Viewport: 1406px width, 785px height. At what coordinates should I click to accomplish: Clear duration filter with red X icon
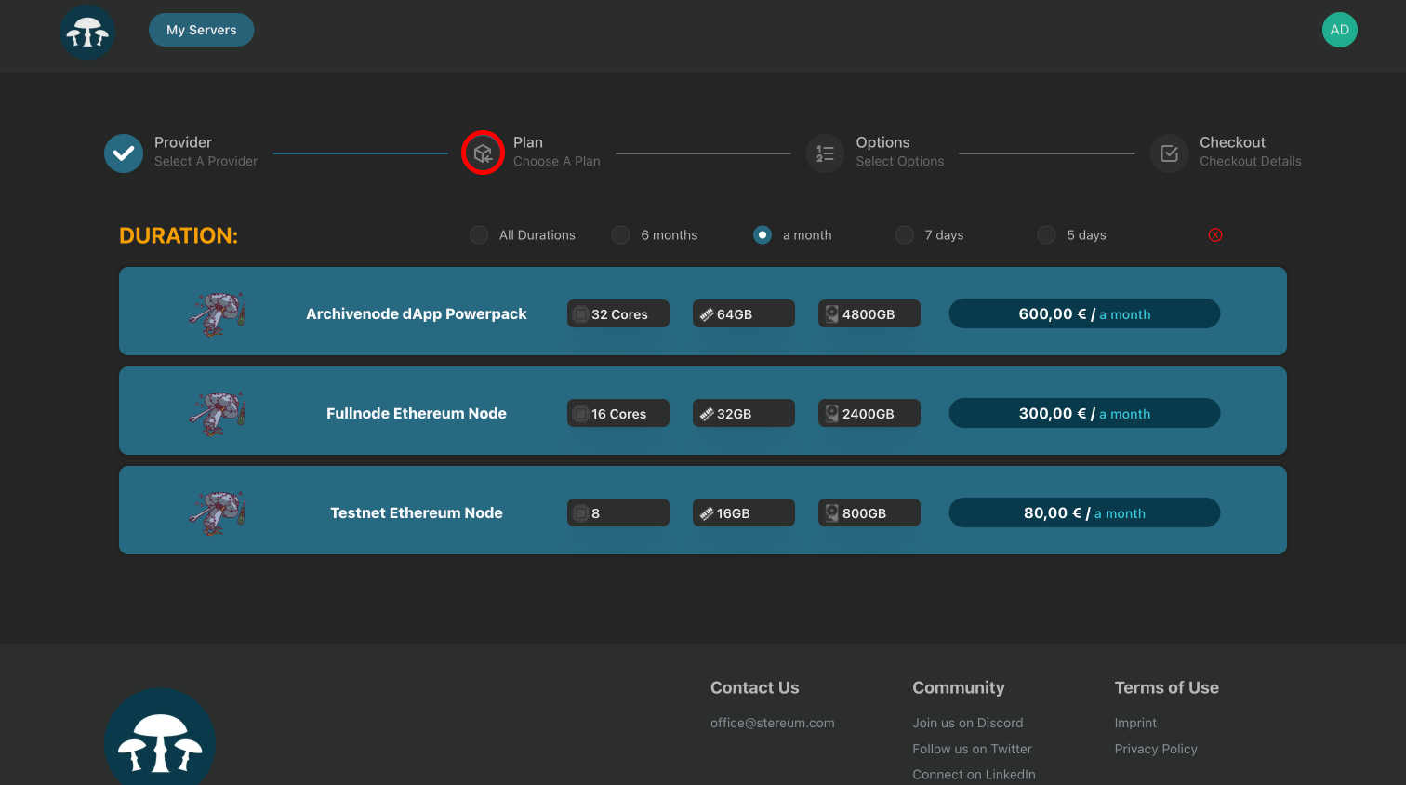pyautogui.click(x=1214, y=235)
